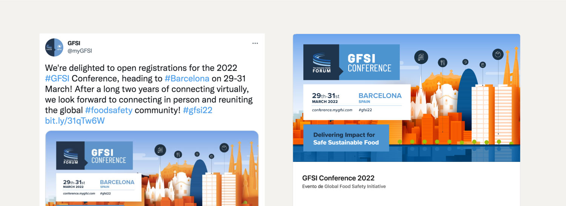Viewport: 566px width, 206px height.
Task: Click the document icon circle in tweet image
Action: coord(160,150)
